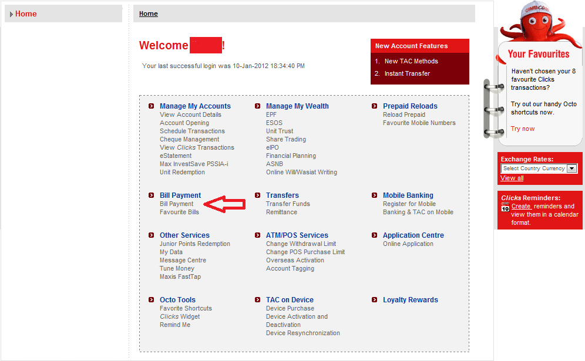Go to Account Opening

(184, 123)
